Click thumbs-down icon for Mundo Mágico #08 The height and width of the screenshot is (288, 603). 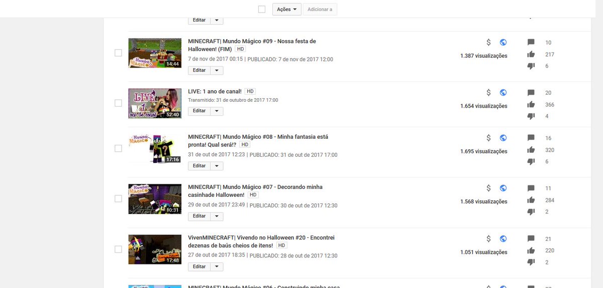pyautogui.click(x=531, y=162)
